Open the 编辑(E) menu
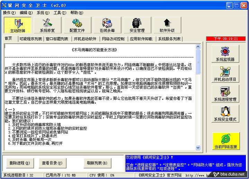This screenshot has height=179, width=249. (26, 13)
